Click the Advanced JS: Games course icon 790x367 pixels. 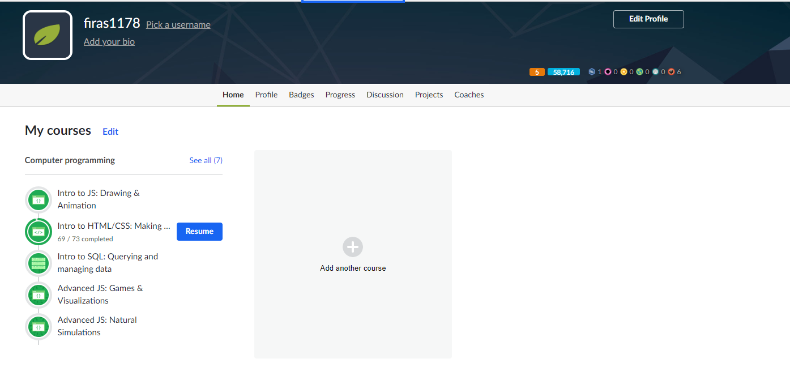[39, 295]
